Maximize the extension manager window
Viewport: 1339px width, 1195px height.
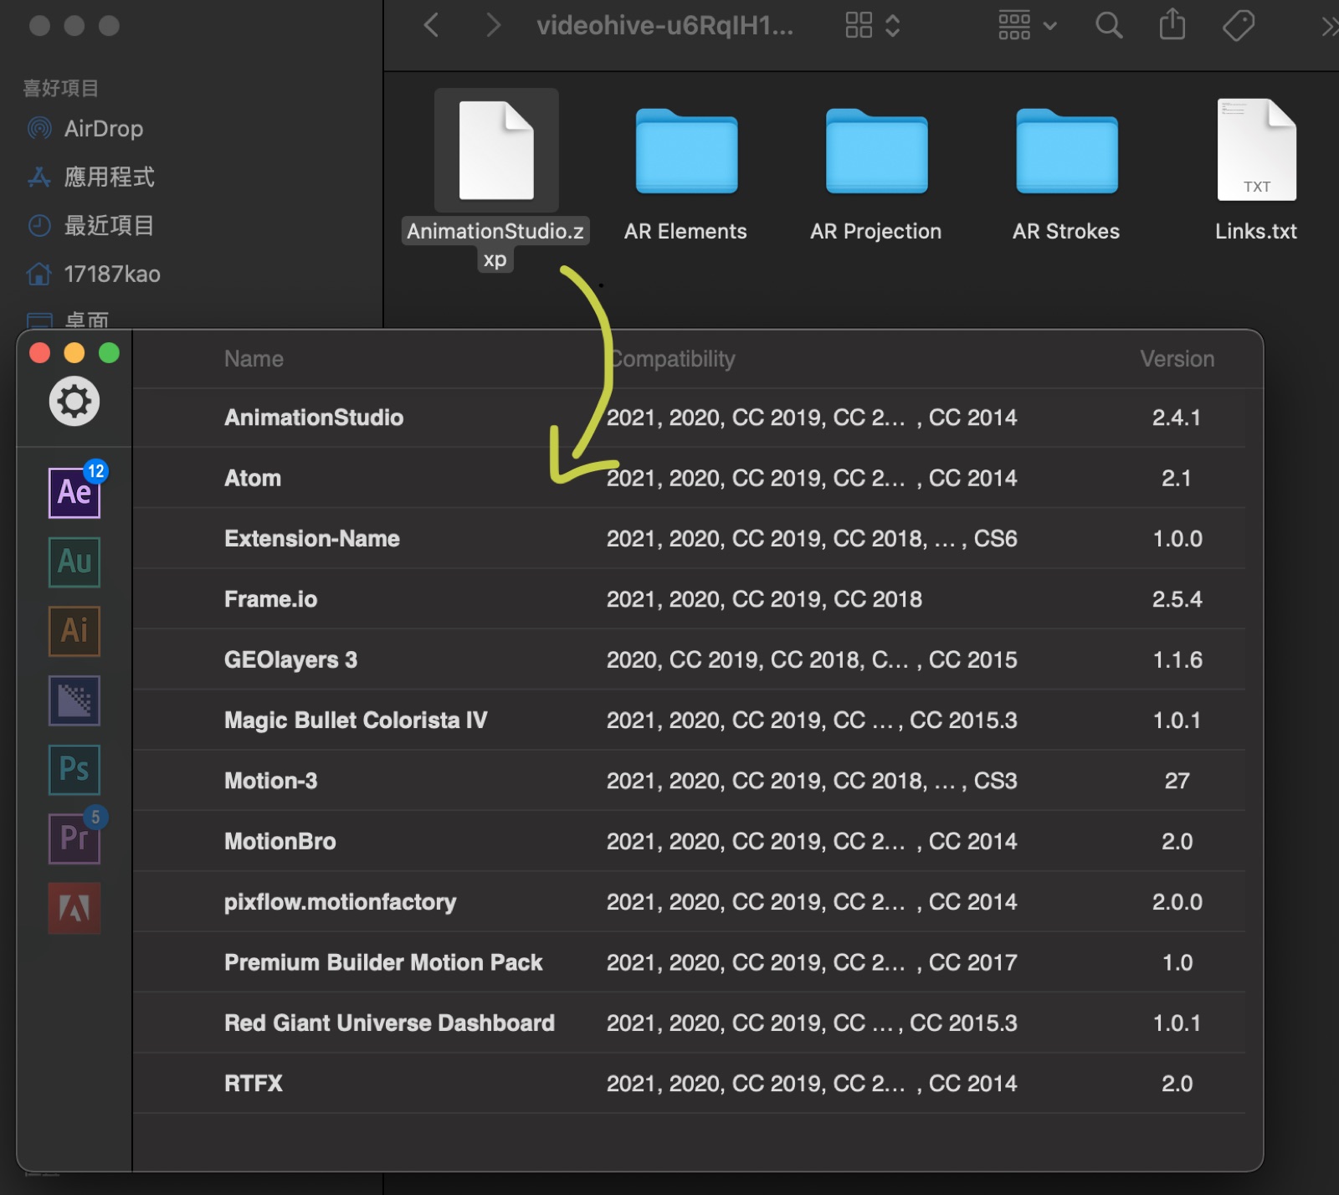tap(109, 353)
